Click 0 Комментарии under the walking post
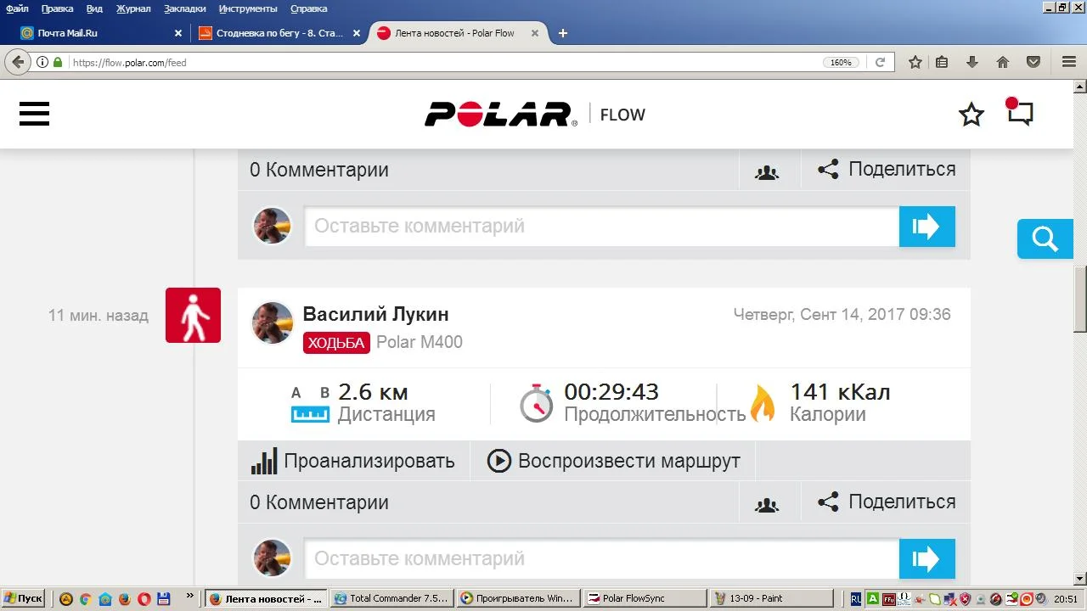 [319, 502]
